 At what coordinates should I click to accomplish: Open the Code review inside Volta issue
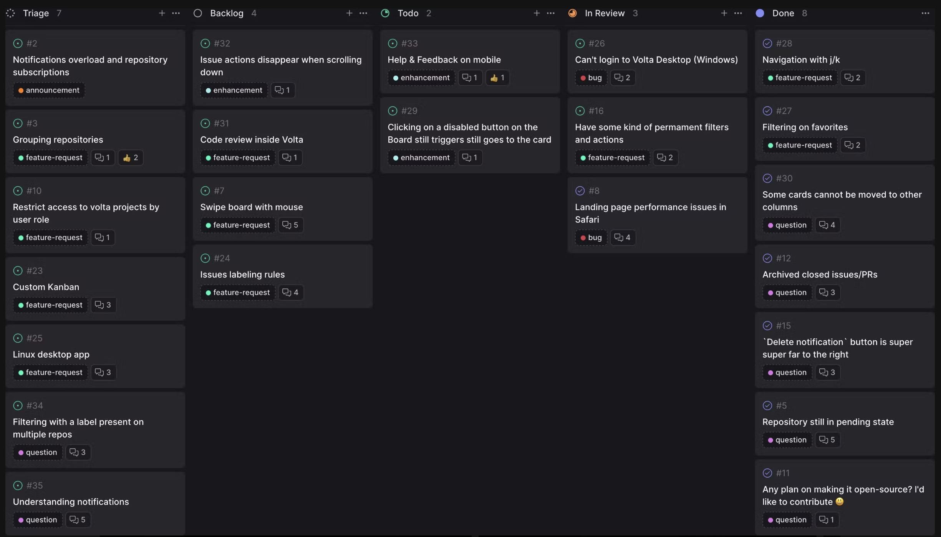252,140
